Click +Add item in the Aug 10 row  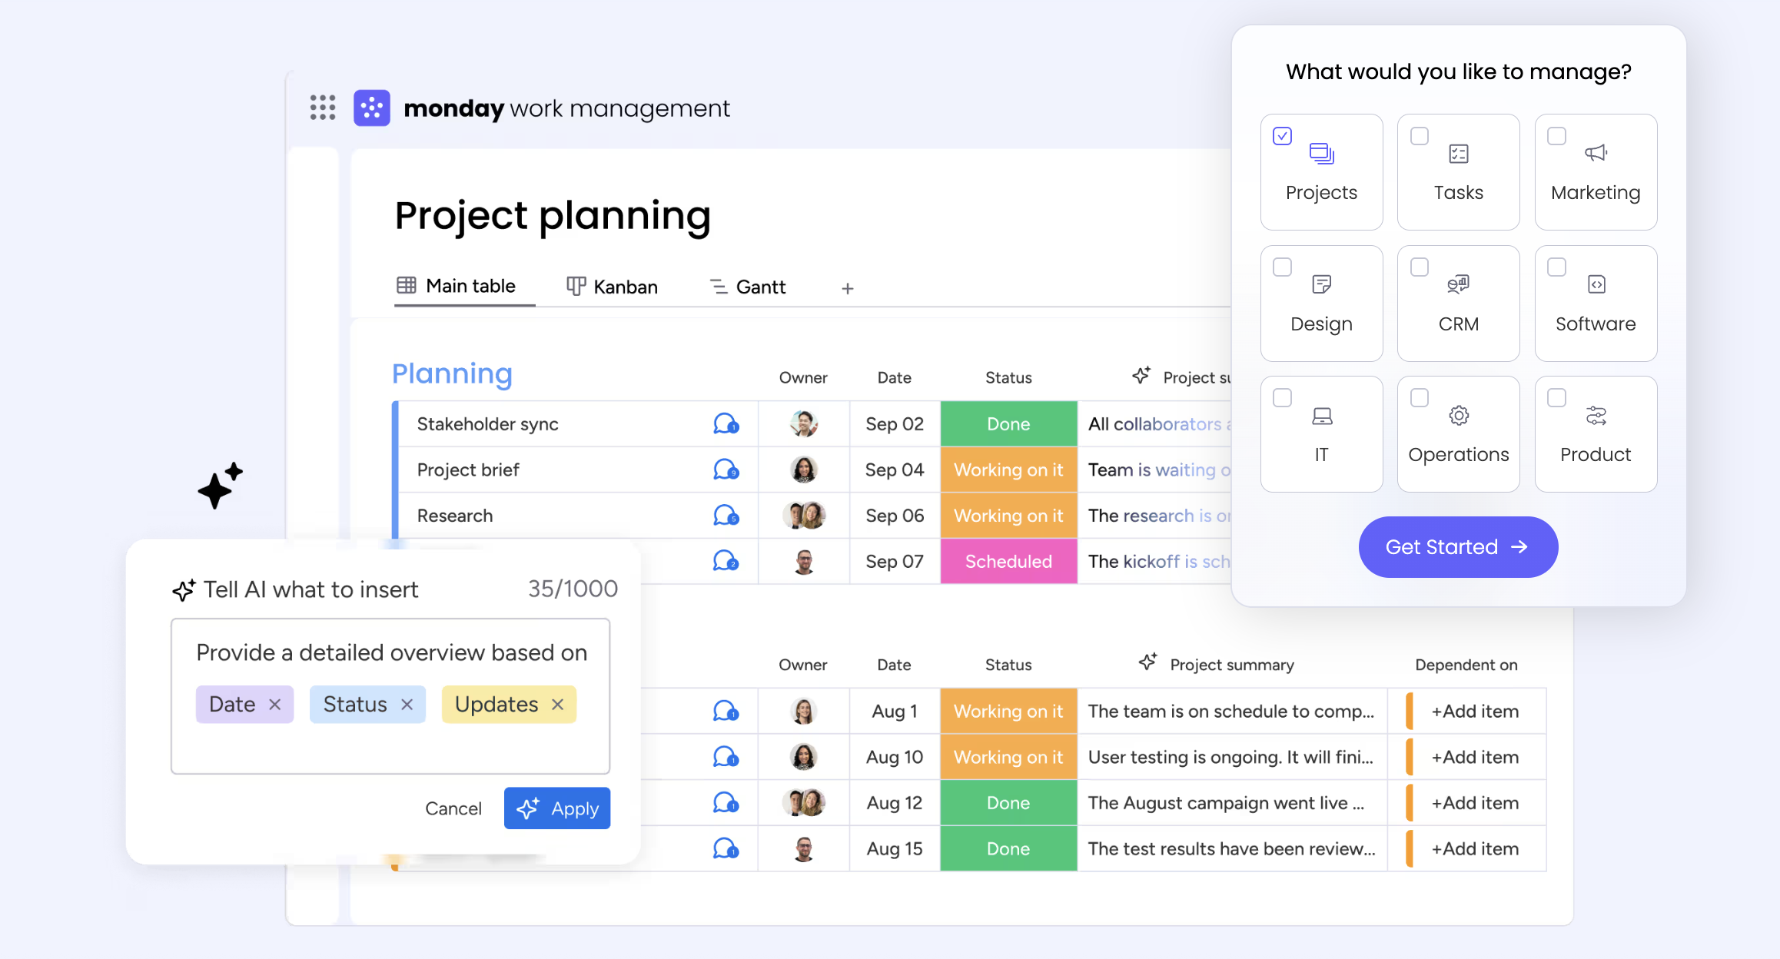pyautogui.click(x=1475, y=757)
